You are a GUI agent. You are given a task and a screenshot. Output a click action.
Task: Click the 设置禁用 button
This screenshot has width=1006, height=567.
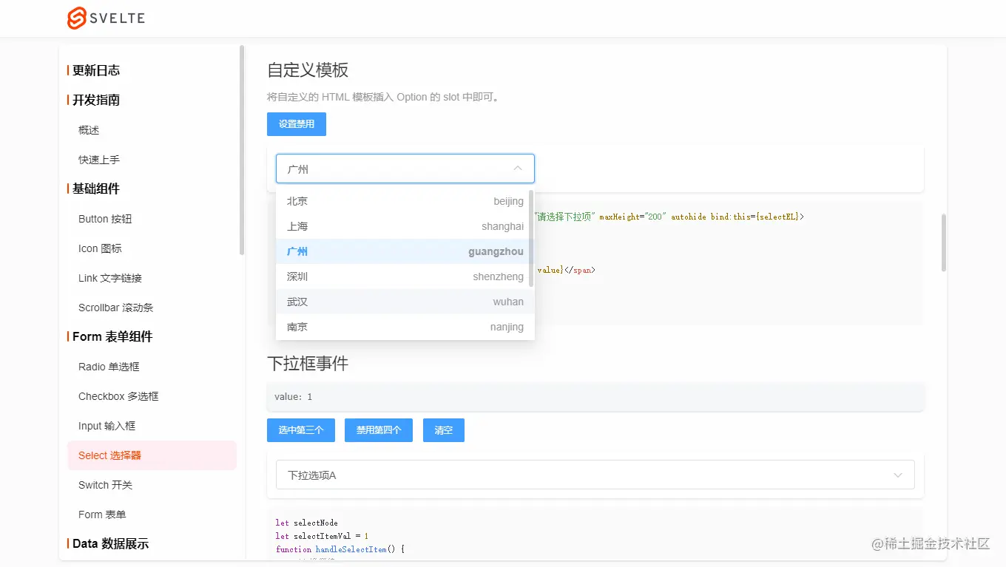pyautogui.click(x=297, y=124)
